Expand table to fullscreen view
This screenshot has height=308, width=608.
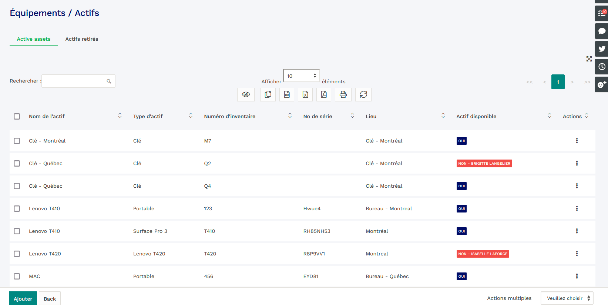click(589, 59)
